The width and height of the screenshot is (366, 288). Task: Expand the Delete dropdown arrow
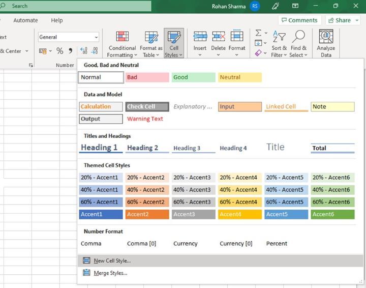point(218,55)
